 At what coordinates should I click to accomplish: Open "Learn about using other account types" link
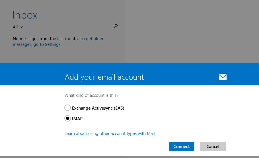point(110,133)
